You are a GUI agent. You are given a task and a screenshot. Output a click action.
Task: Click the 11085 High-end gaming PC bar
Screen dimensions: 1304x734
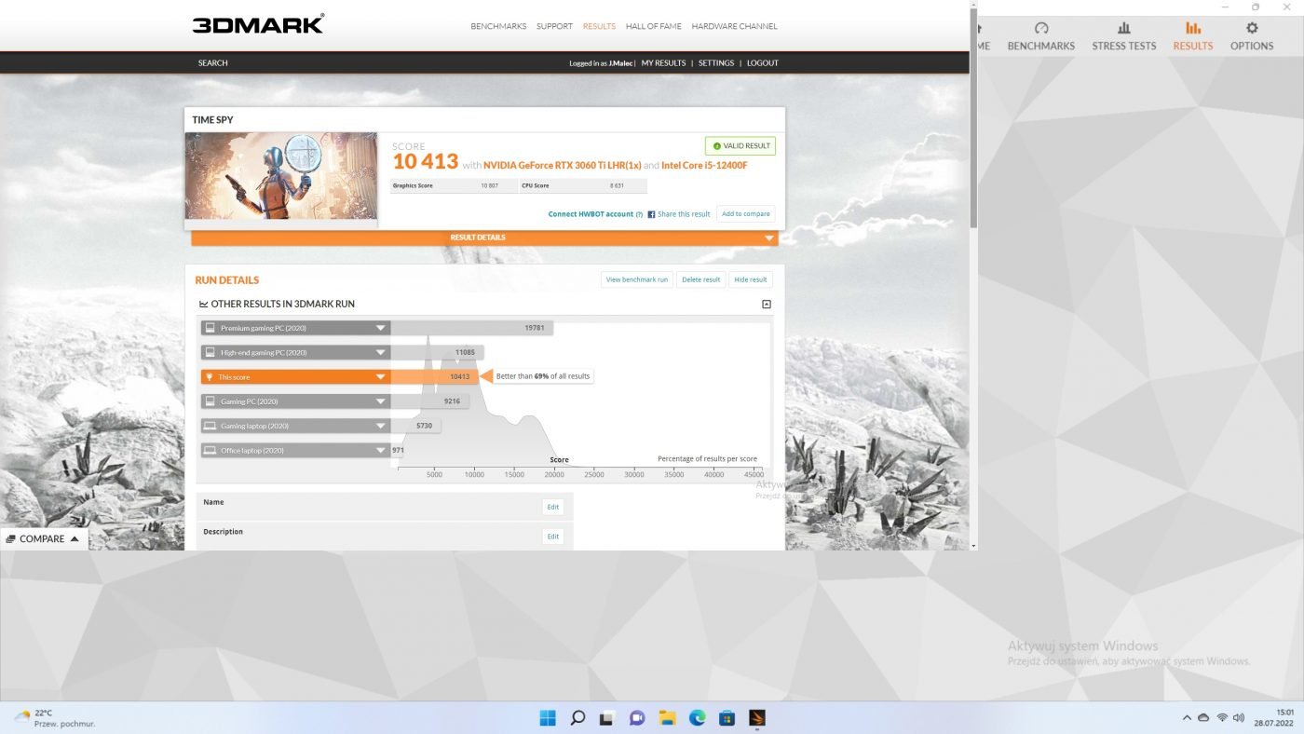pyautogui.click(x=437, y=352)
